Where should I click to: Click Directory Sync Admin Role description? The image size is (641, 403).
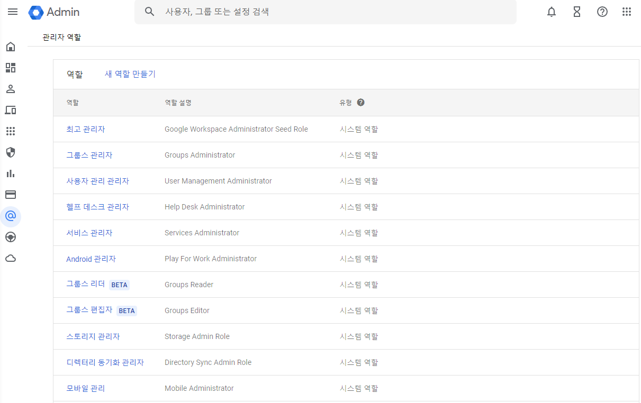point(208,362)
